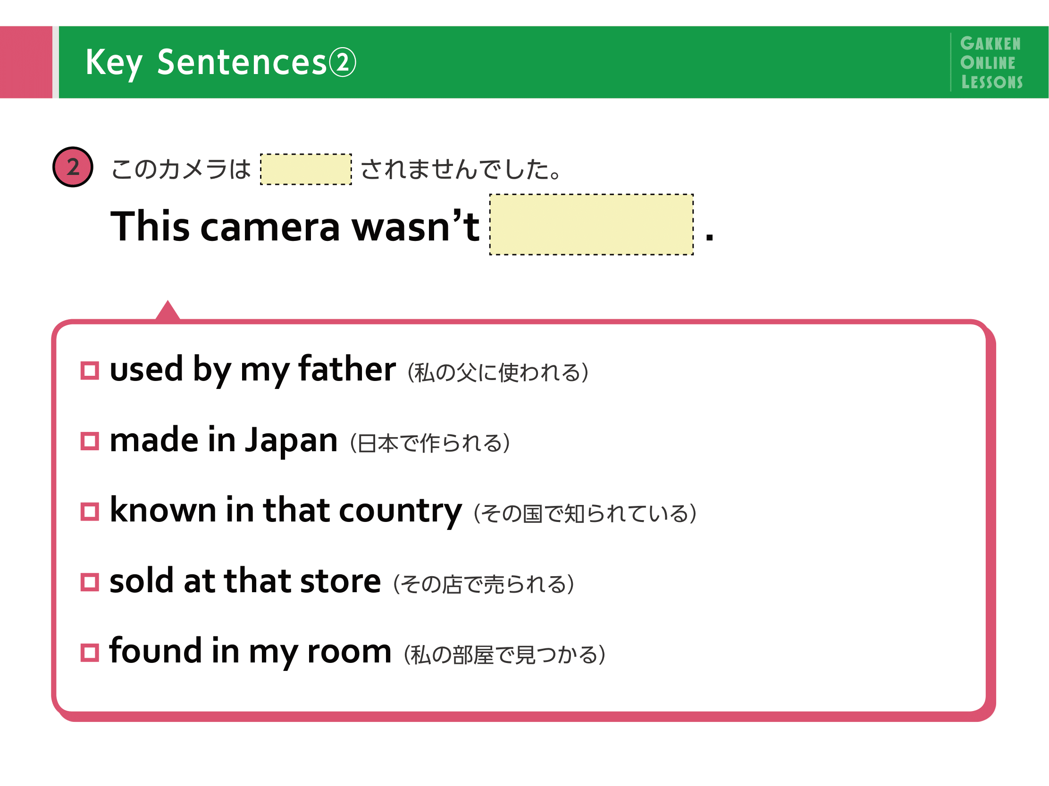Select the small blank in the Japanese sentence
This screenshot has height=786, width=1049.
coord(306,169)
